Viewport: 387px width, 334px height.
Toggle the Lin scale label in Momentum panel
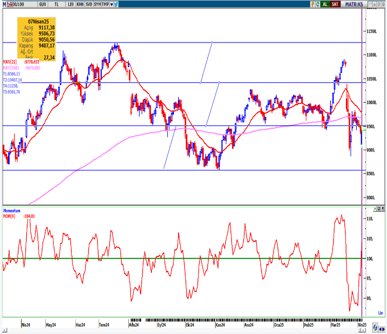point(380,313)
